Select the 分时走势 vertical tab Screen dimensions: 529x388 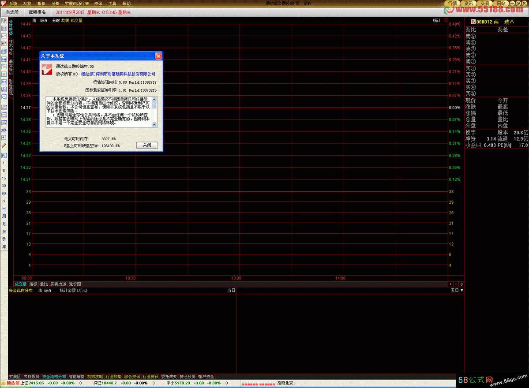11,28
